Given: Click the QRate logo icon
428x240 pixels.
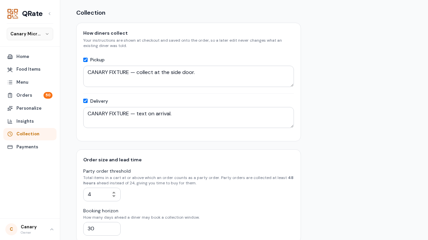Looking at the screenshot, I should tap(13, 14).
